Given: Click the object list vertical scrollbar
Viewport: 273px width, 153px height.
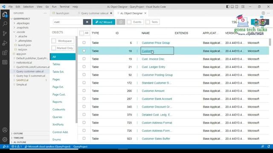Looking at the screenshot, I should click(x=270, y=42).
